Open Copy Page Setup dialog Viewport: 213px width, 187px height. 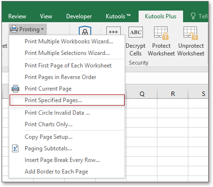pyautogui.click(x=67, y=137)
